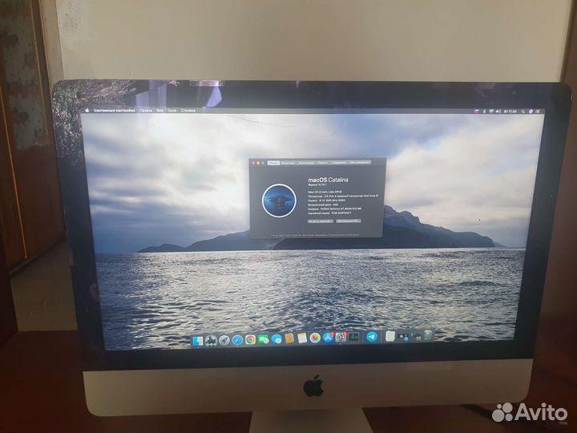This screenshot has height=433, width=577.
Task: Select the Обзор tab in About This Mac
Action: click(273, 163)
